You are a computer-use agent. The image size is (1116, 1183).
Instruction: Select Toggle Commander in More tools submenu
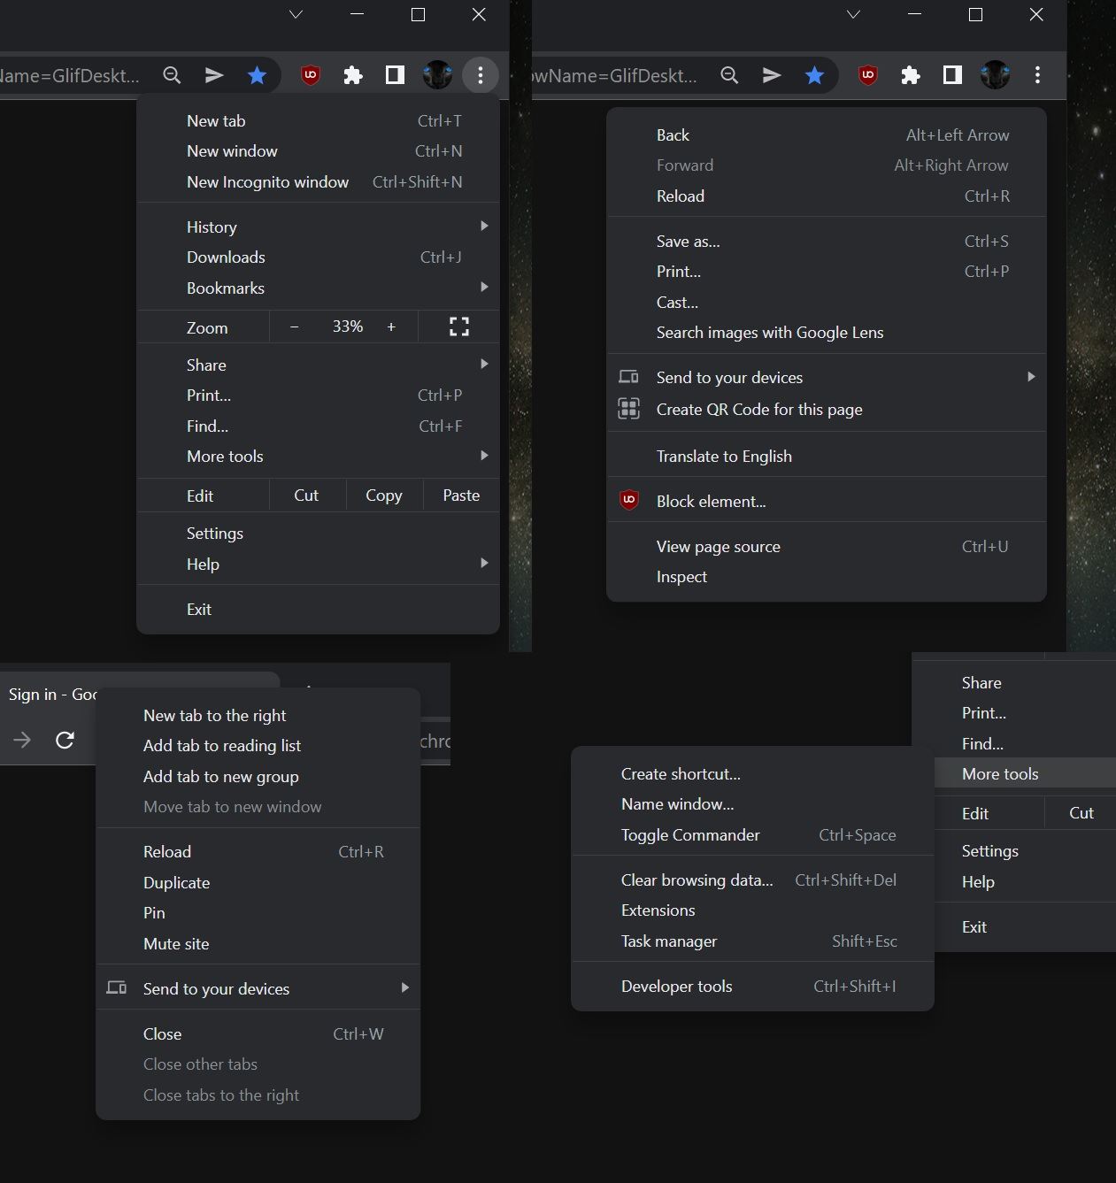(690, 834)
